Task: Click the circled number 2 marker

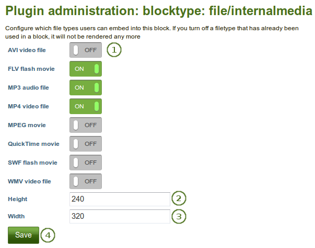Action: (x=179, y=199)
